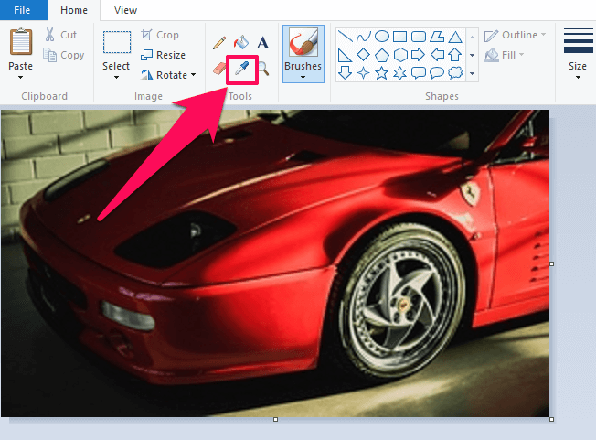The image size is (596, 440).
Task: Select the Pencil tool
Action: [219, 43]
